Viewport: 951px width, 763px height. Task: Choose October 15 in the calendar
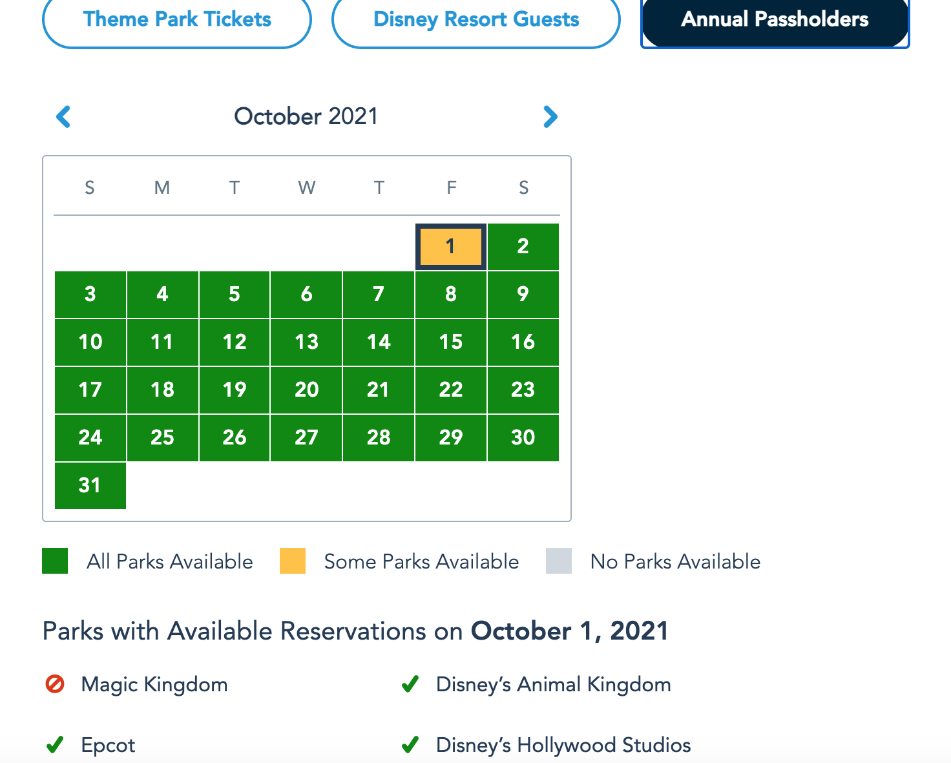click(451, 342)
